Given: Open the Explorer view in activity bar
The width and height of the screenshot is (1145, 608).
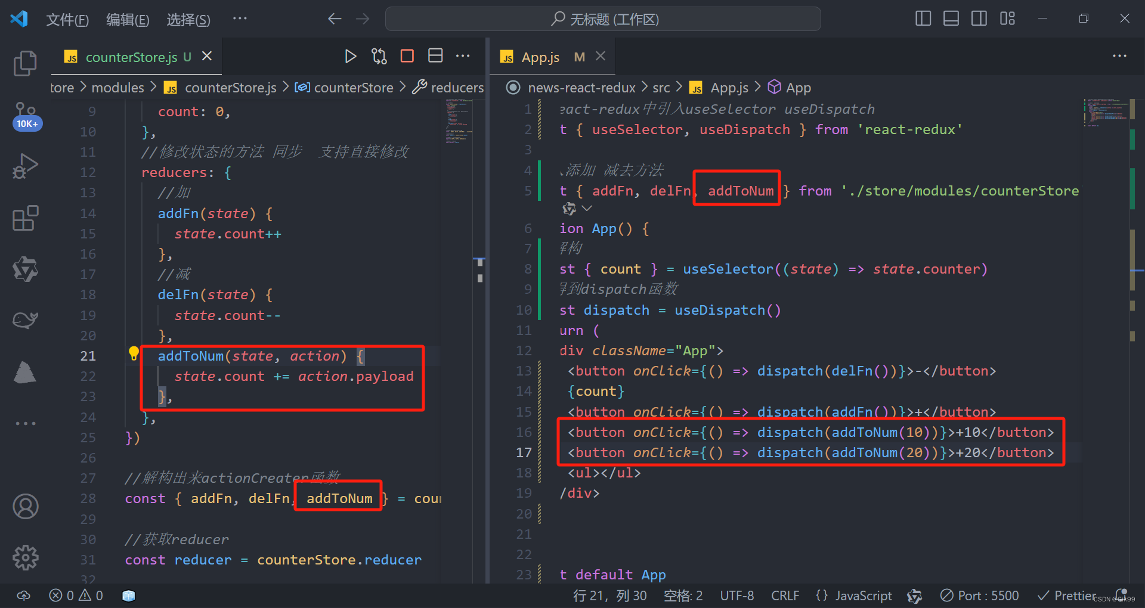Looking at the screenshot, I should [25, 63].
